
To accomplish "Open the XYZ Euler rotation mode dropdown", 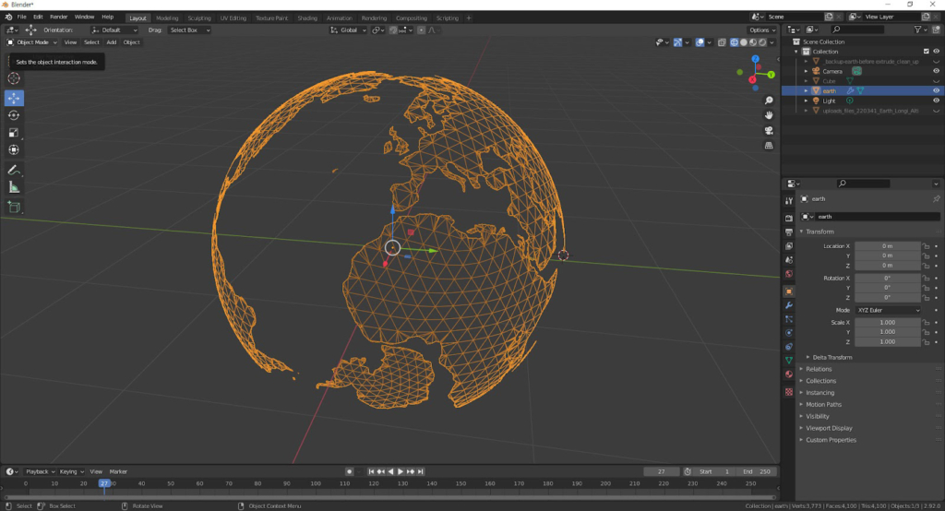I will pos(888,310).
